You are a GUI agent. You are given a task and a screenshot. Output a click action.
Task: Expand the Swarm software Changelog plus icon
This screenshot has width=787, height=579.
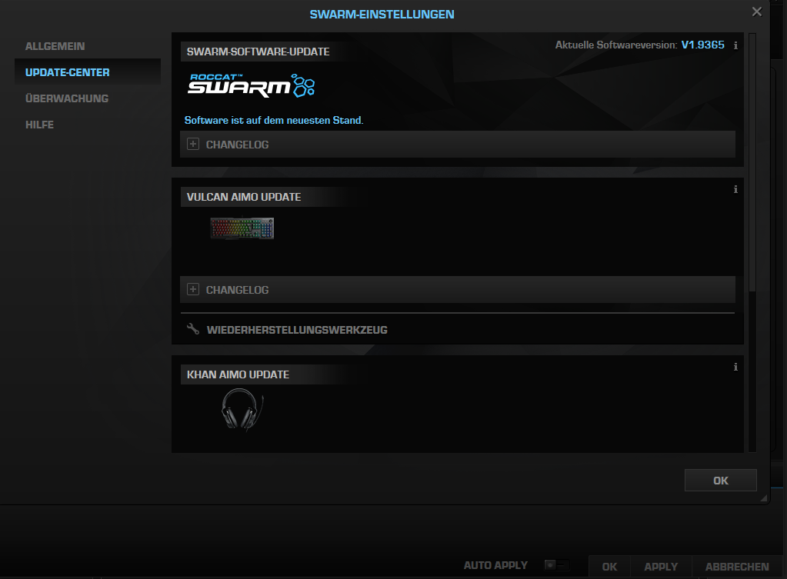[x=193, y=144]
